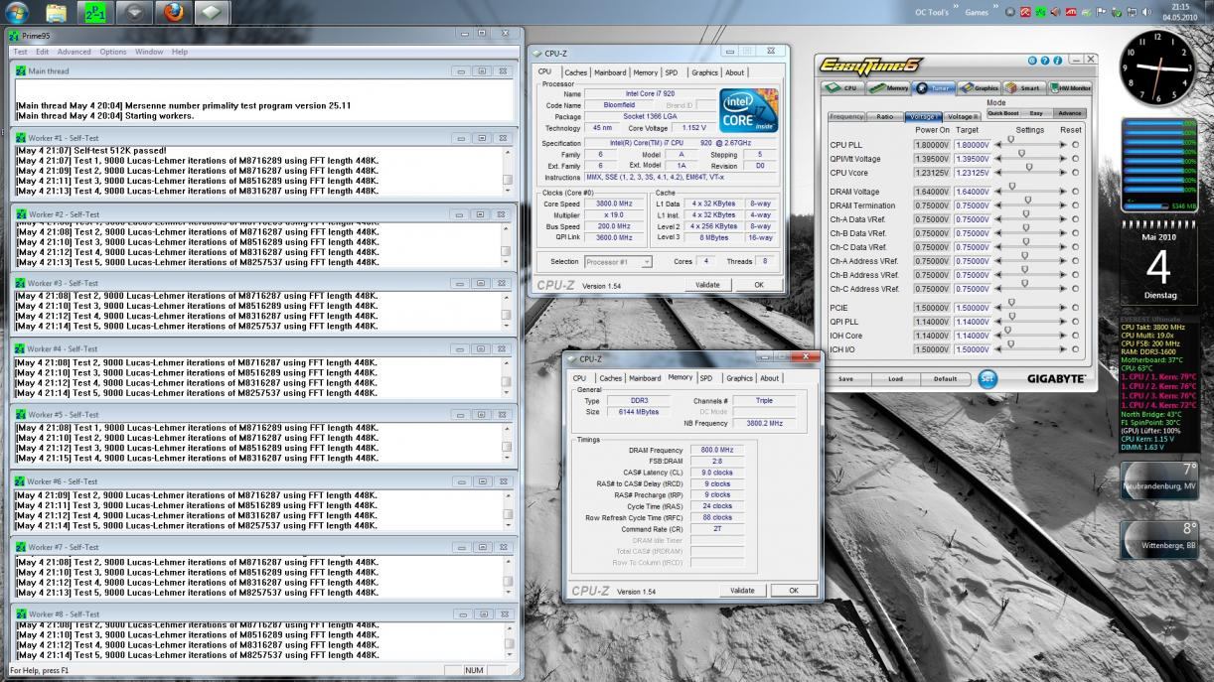Open the EasyTune6 CPU tab
This screenshot has width=1214, height=682.
point(843,87)
